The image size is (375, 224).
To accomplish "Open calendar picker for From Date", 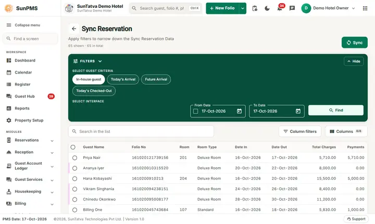I will [239, 111].
